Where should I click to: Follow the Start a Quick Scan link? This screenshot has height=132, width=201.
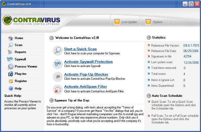pyautogui.click(x=80, y=49)
